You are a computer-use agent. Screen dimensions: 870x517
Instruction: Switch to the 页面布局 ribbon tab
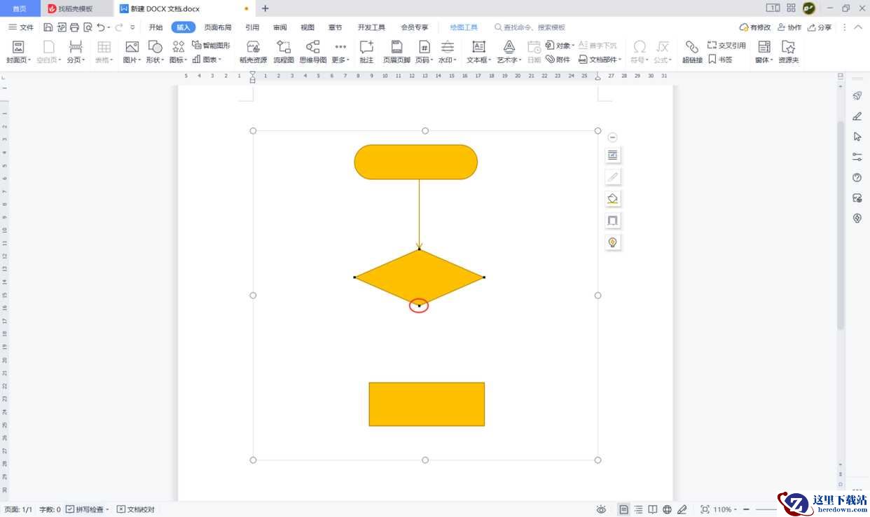(218, 27)
